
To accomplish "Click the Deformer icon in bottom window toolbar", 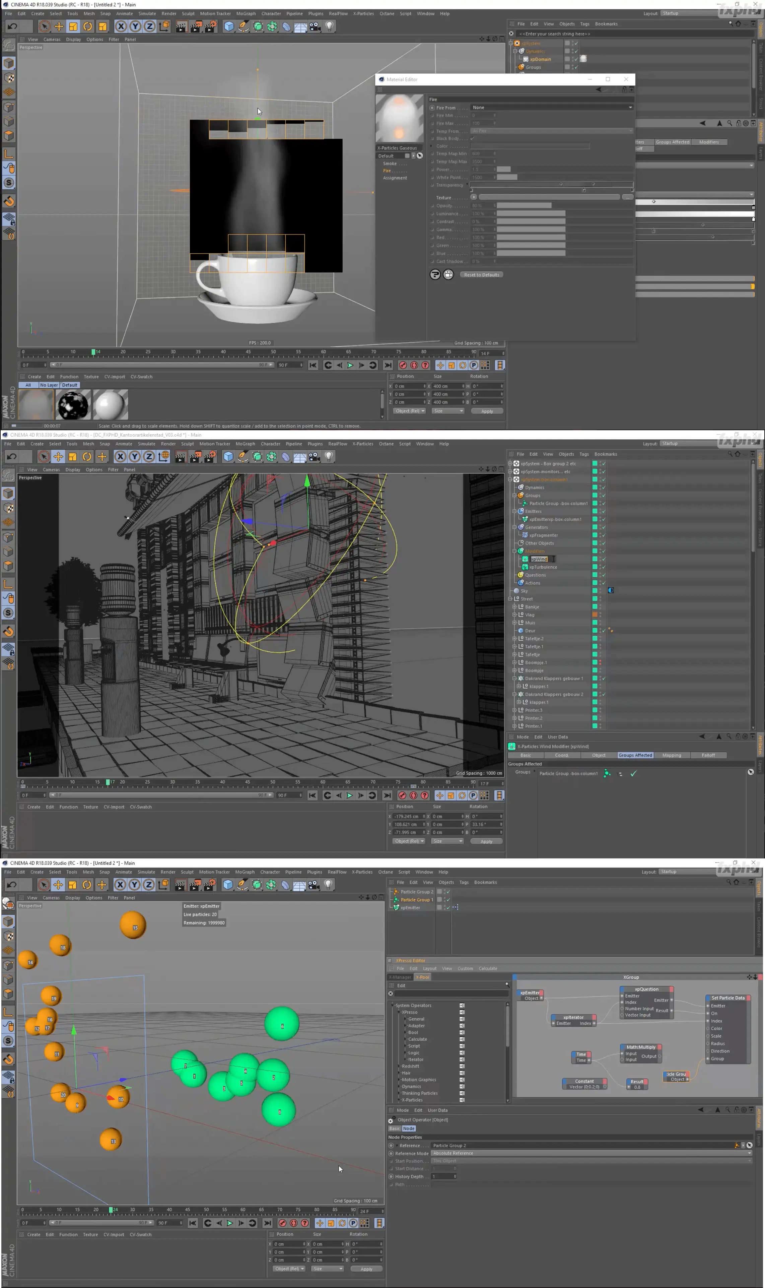I will tap(285, 885).
